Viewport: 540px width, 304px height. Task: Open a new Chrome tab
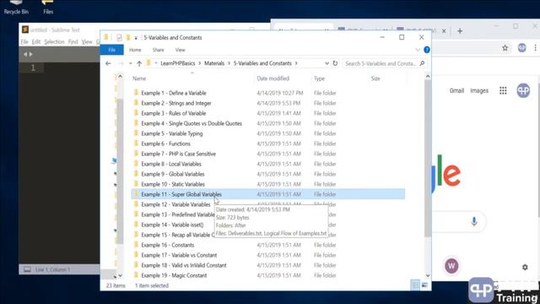click(460, 31)
